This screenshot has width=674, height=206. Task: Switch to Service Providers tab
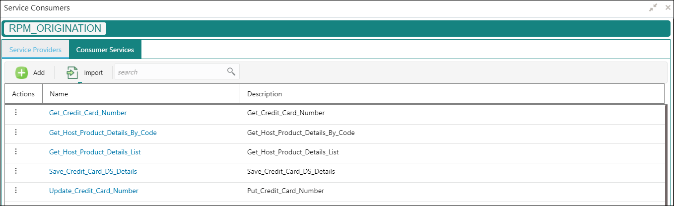pos(36,50)
